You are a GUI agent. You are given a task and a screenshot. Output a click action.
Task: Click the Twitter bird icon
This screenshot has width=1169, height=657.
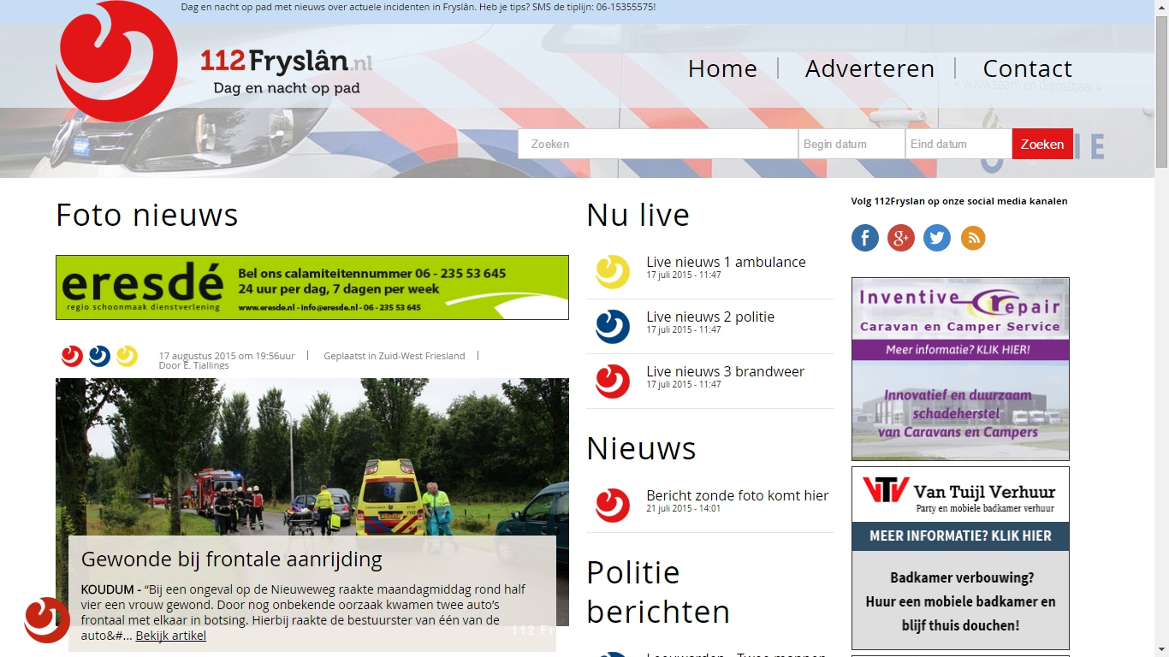(936, 238)
